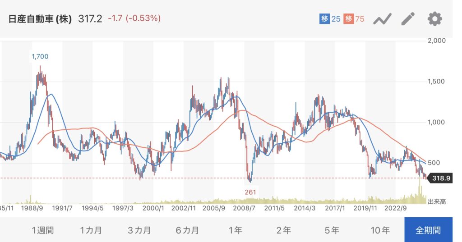Click the 1,000 axis label

click(x=436, y=122)
